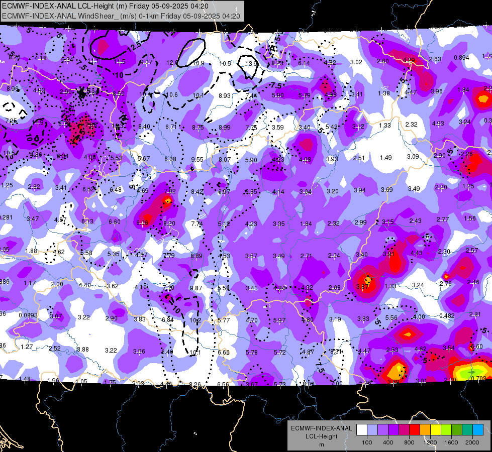Click the wind shear value 2.51
Screen dimensions: 492x452
click(359, 158)
